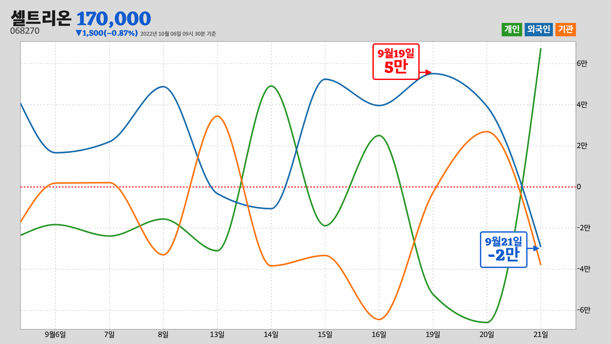Click the 21일 x-axis label

click(541, 334)
